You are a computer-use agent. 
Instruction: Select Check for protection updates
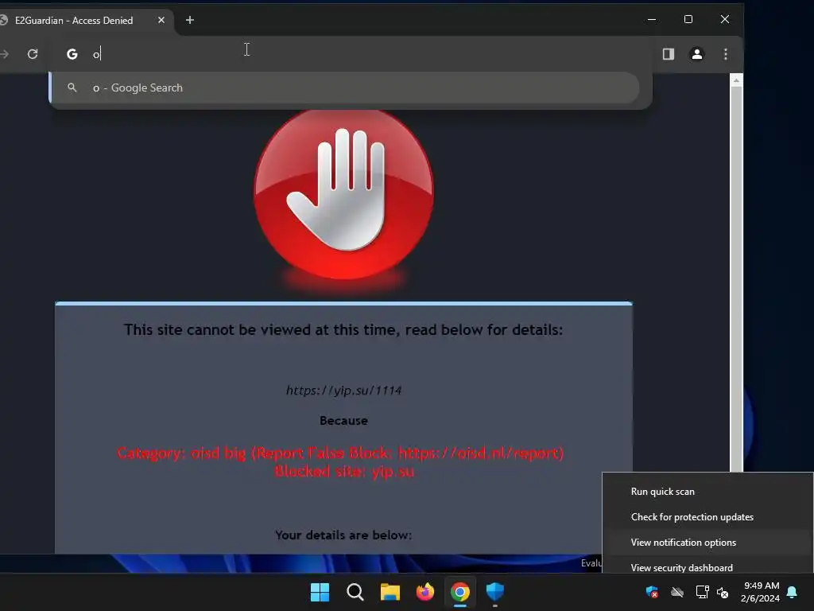point(707,517)
